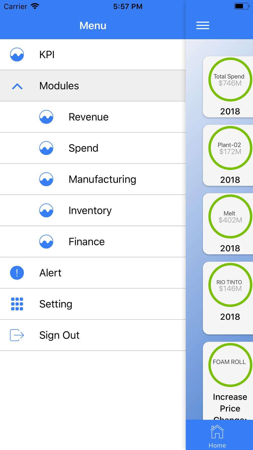Open the Setting entry

93,304
